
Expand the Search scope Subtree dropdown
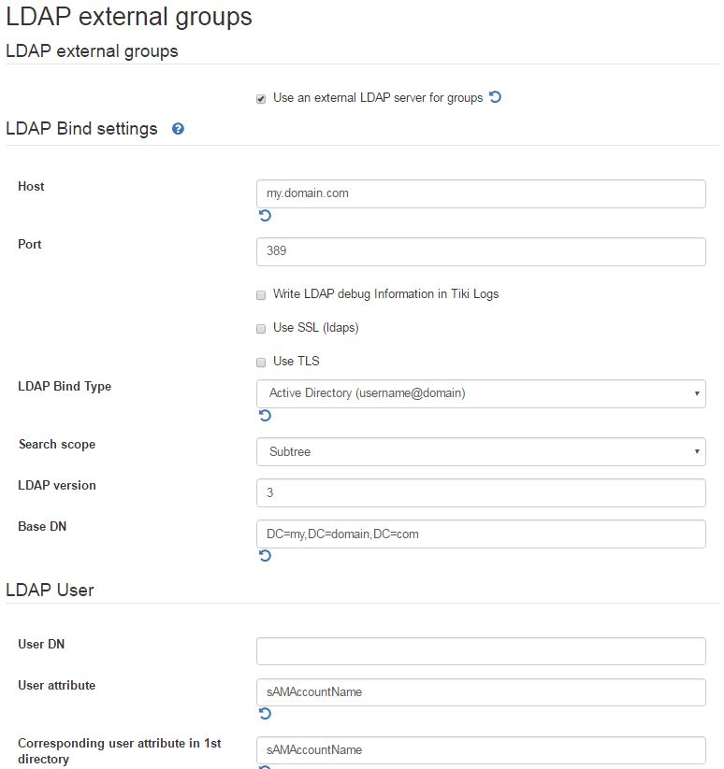(481, 451)
